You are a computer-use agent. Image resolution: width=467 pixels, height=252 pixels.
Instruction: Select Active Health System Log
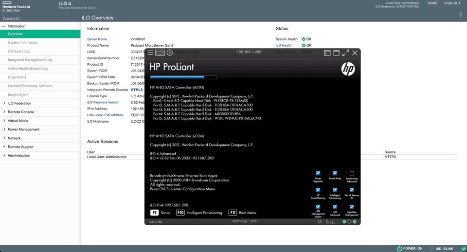(x=28, y=69)
